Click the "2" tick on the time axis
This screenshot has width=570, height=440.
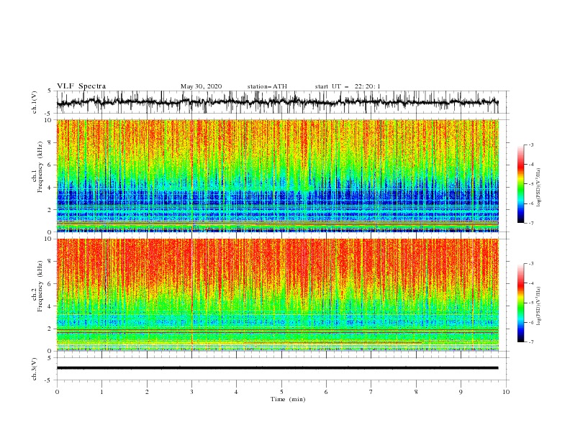(x=147, y=392)
